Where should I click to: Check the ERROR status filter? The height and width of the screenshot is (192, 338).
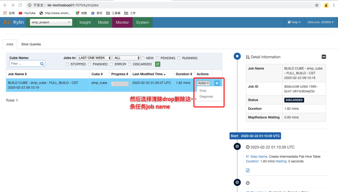coord(111,64)
